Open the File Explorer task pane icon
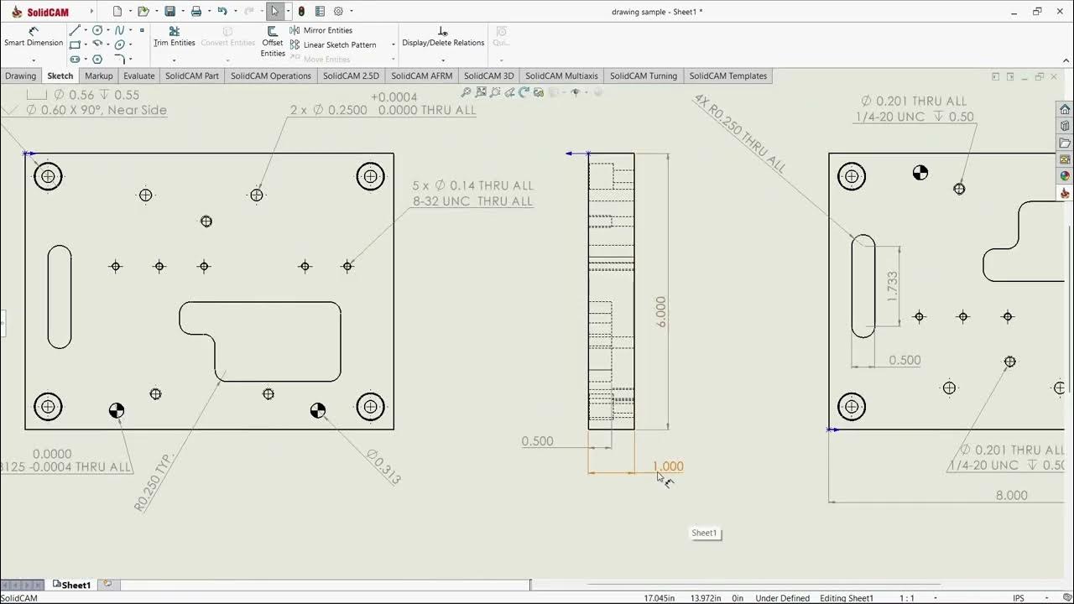 pyautogui.click(x=1065, y=143)
